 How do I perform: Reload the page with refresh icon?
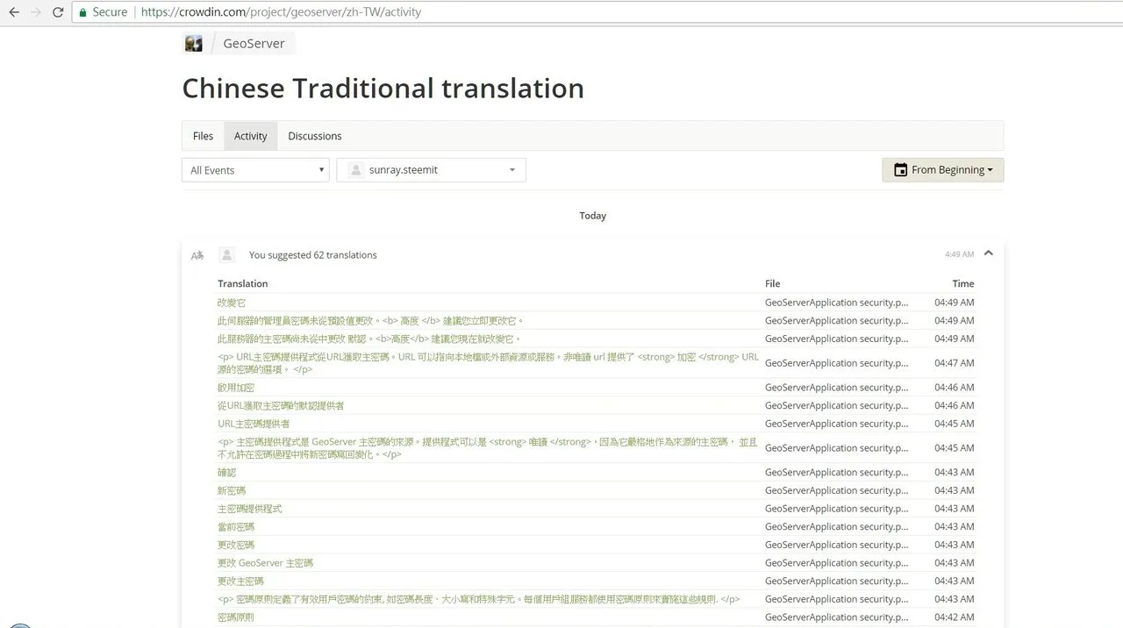(58, 12)
